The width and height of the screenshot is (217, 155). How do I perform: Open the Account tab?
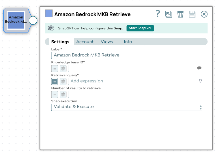click(x=85, y=42)
